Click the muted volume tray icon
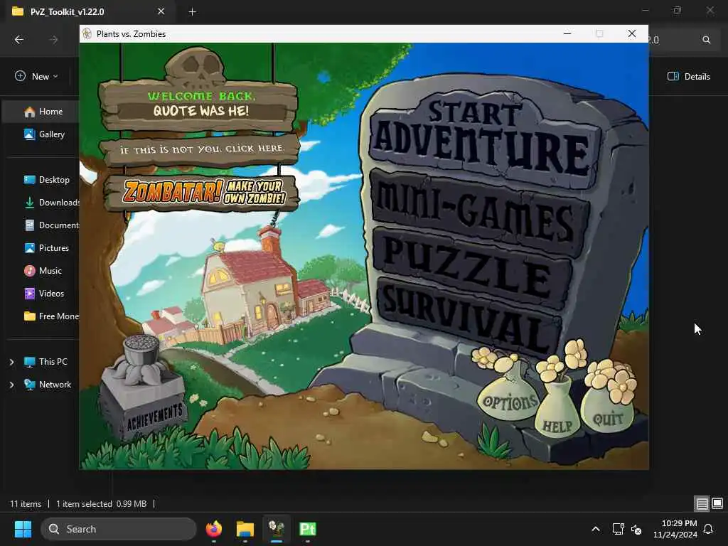 pyautogui.click(x=636, y=529)
